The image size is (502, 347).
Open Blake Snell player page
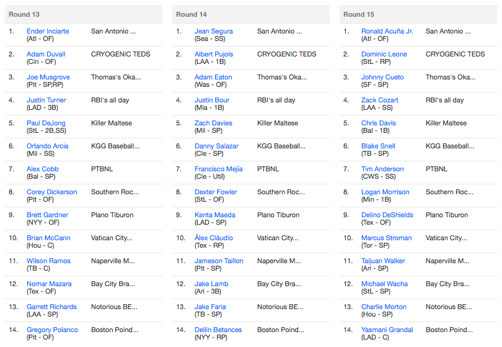pyautogui.click(x=378, y=146)
